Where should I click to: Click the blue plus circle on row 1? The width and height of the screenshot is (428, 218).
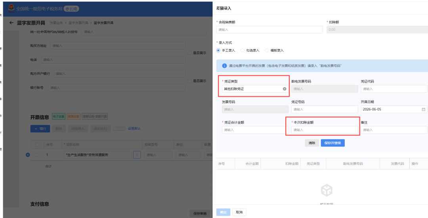pyautogui.click(x=28, y=155)
